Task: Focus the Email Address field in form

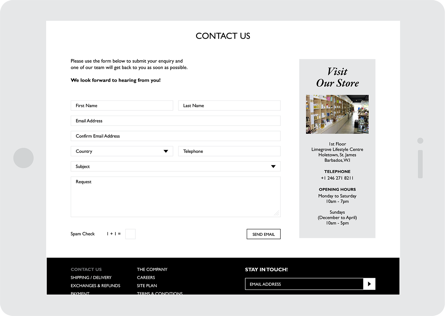Action: [175, 121]
